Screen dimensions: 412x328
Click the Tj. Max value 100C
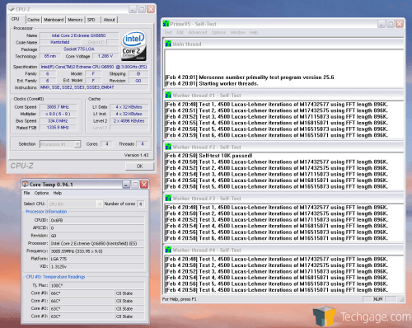(97, 286)
